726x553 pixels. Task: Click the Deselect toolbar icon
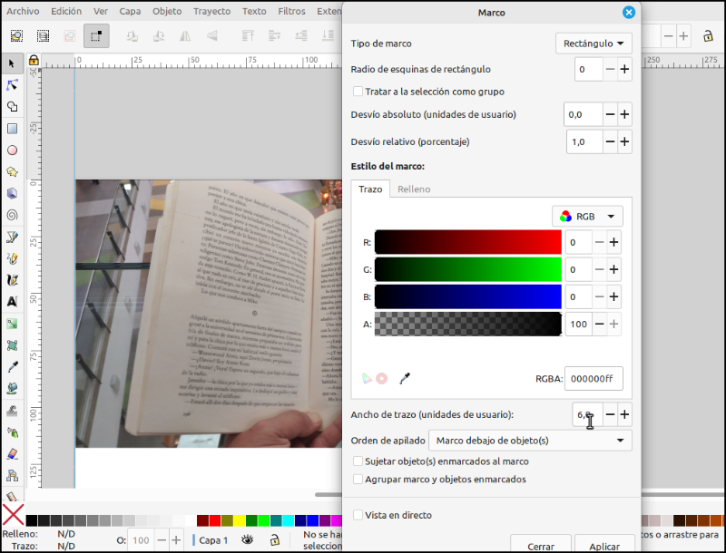tap(70, 35)
